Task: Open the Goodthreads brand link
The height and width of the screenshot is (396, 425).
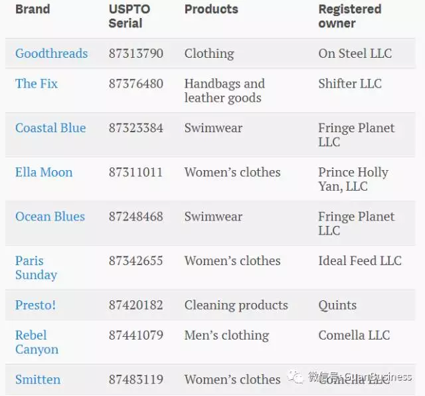Action: coord(51,54)
